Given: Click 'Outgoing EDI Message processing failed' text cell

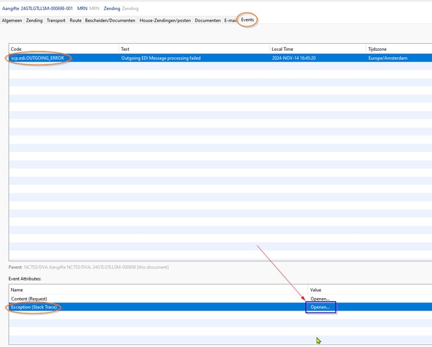Looking at the screenshot, I should point(161,58).
